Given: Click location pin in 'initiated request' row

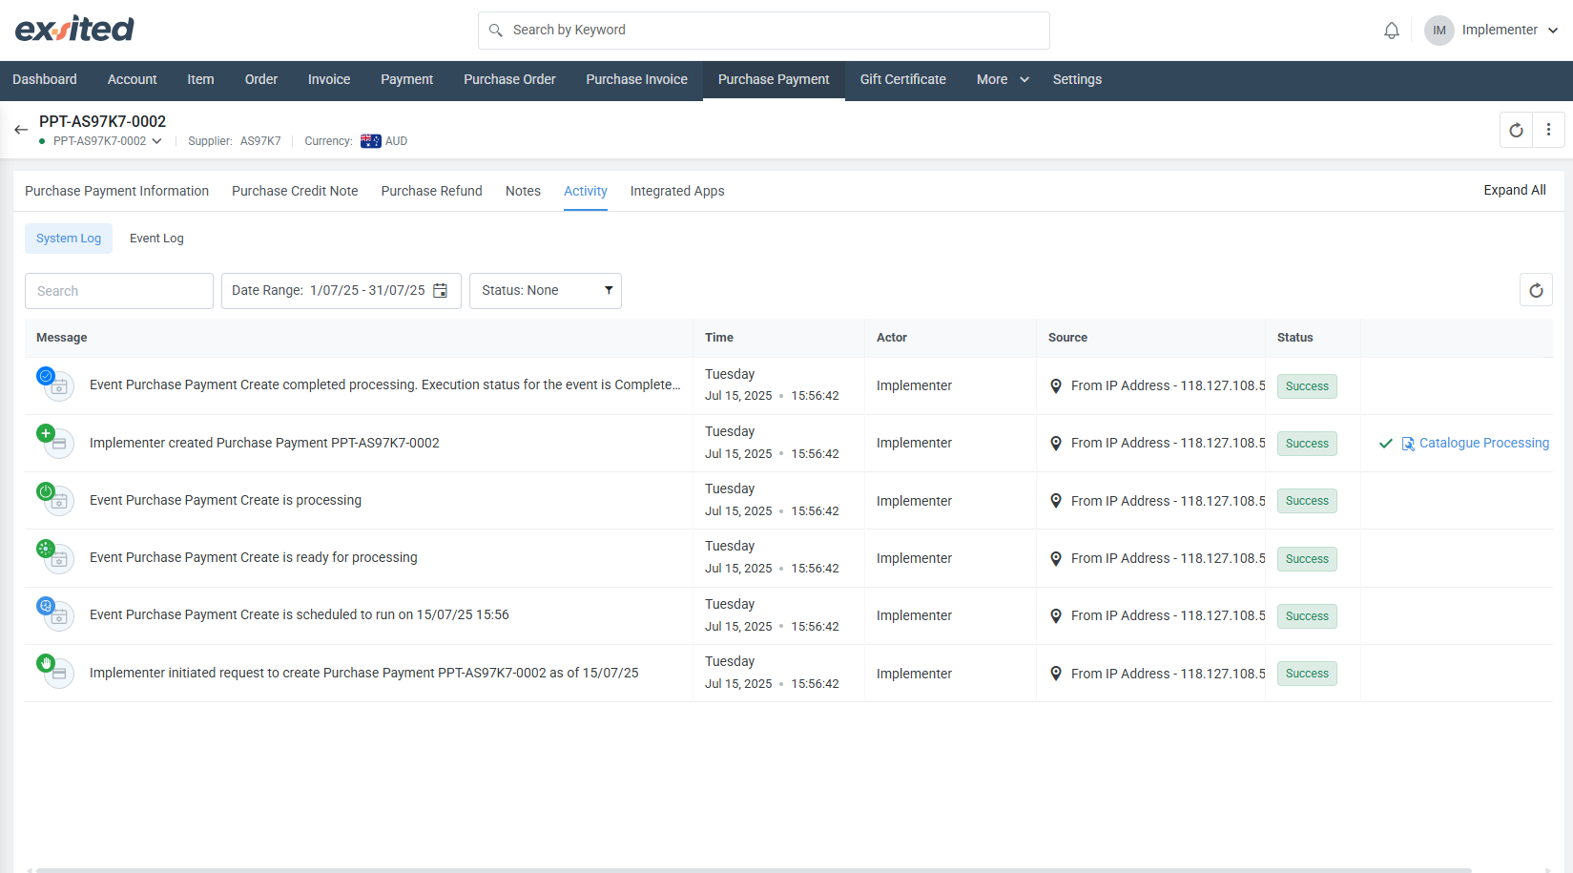Looking at the screenshot, I should 1056,674.
